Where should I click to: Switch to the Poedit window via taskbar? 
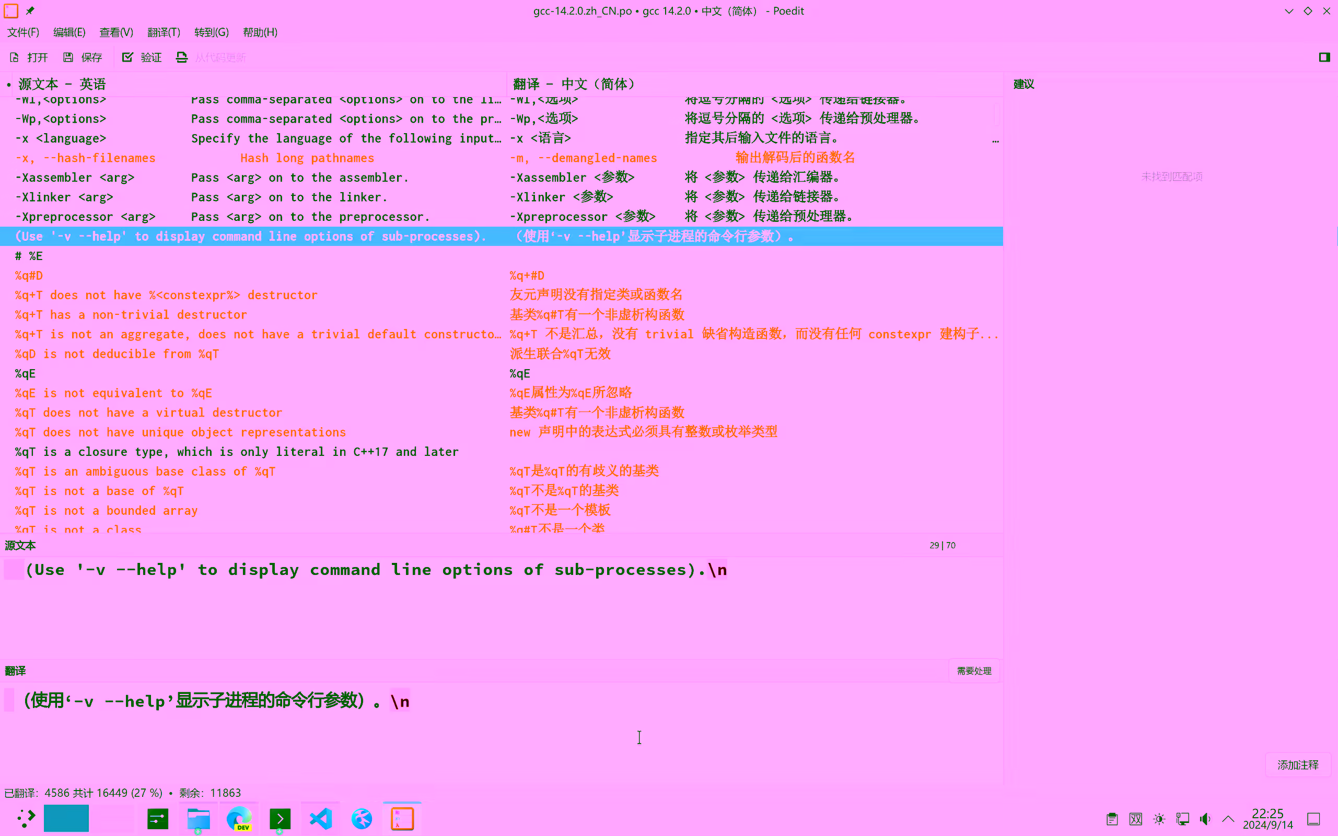(402, 818)
